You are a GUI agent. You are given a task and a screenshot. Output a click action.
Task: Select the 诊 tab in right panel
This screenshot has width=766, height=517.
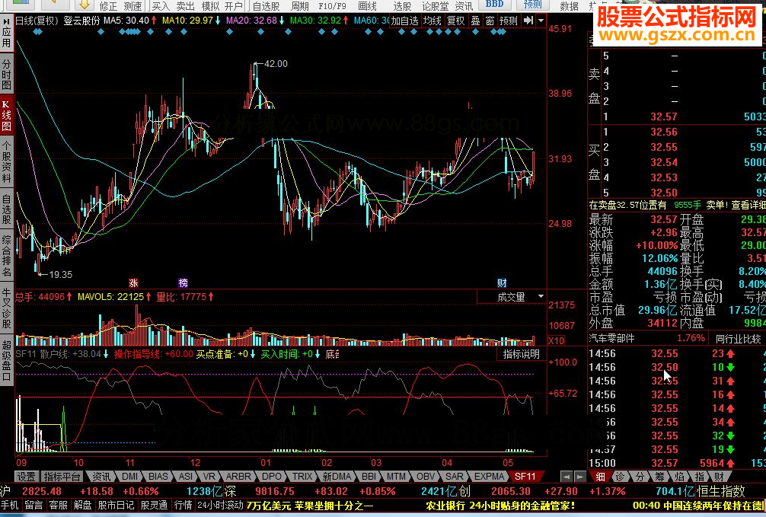click(620, 477)
